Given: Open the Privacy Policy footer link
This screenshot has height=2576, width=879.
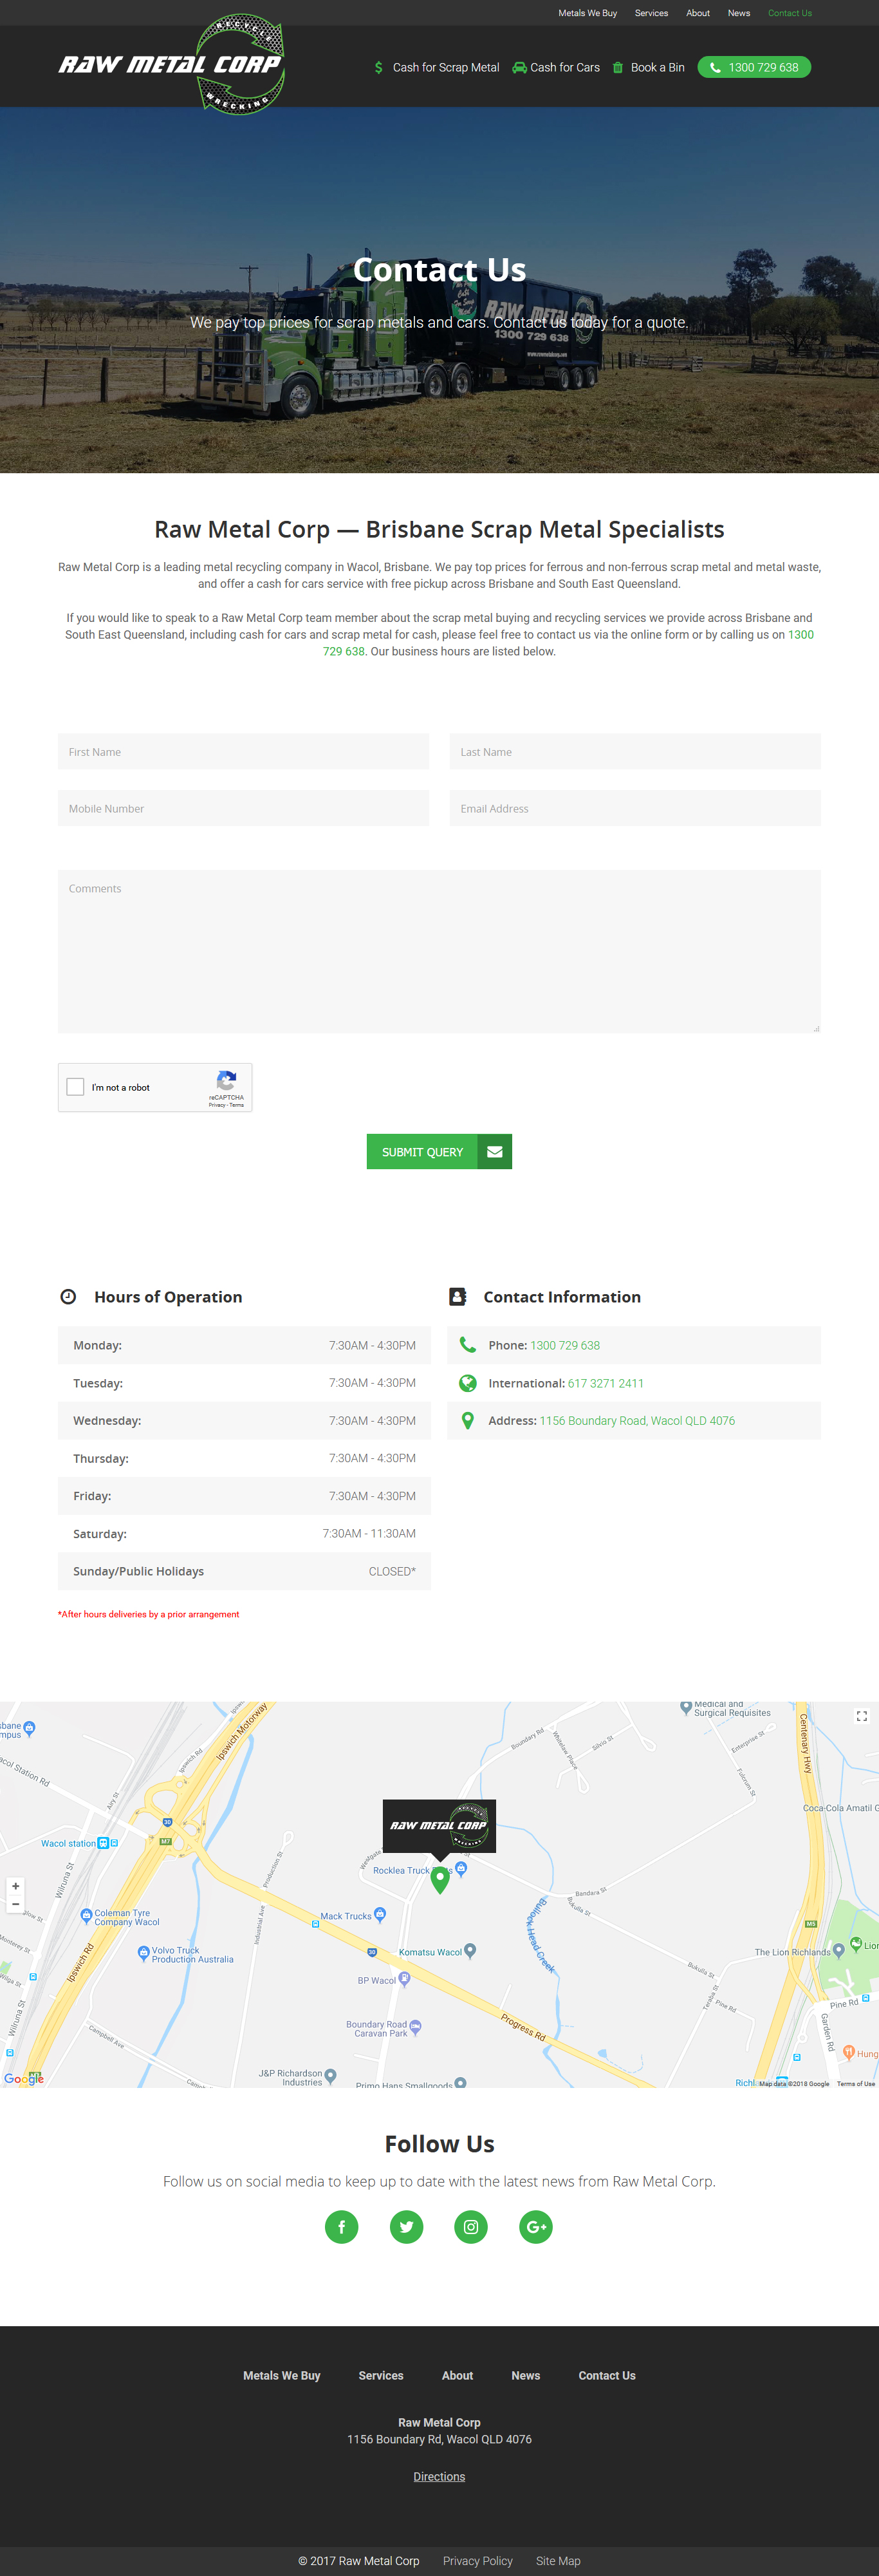Looking at the screenshot, I should pos(478,2561).
